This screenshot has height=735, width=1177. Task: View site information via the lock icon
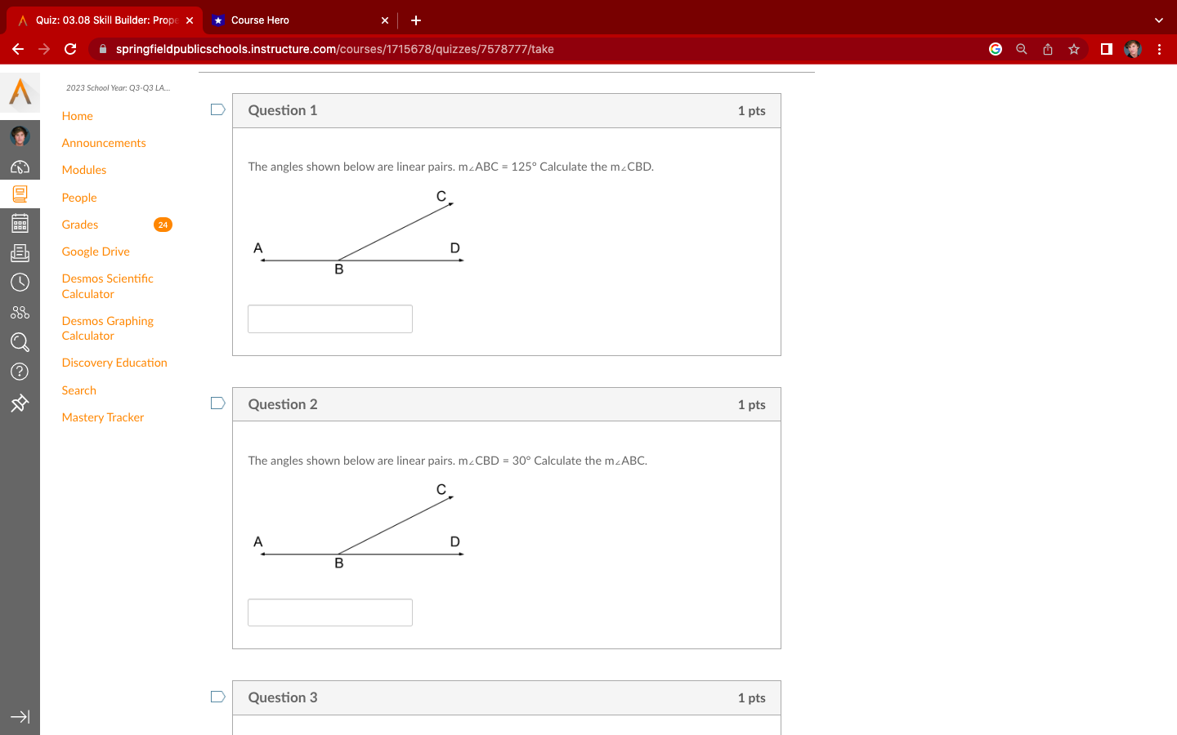(103, 49)
